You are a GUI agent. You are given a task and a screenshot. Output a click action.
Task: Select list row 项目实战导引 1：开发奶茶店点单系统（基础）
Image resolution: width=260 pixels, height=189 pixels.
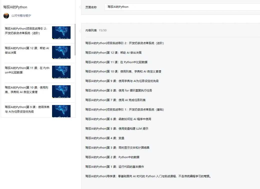125,110
